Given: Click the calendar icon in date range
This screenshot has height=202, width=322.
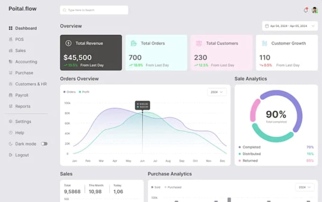Looking at the screenshot, I should point(267,26).
